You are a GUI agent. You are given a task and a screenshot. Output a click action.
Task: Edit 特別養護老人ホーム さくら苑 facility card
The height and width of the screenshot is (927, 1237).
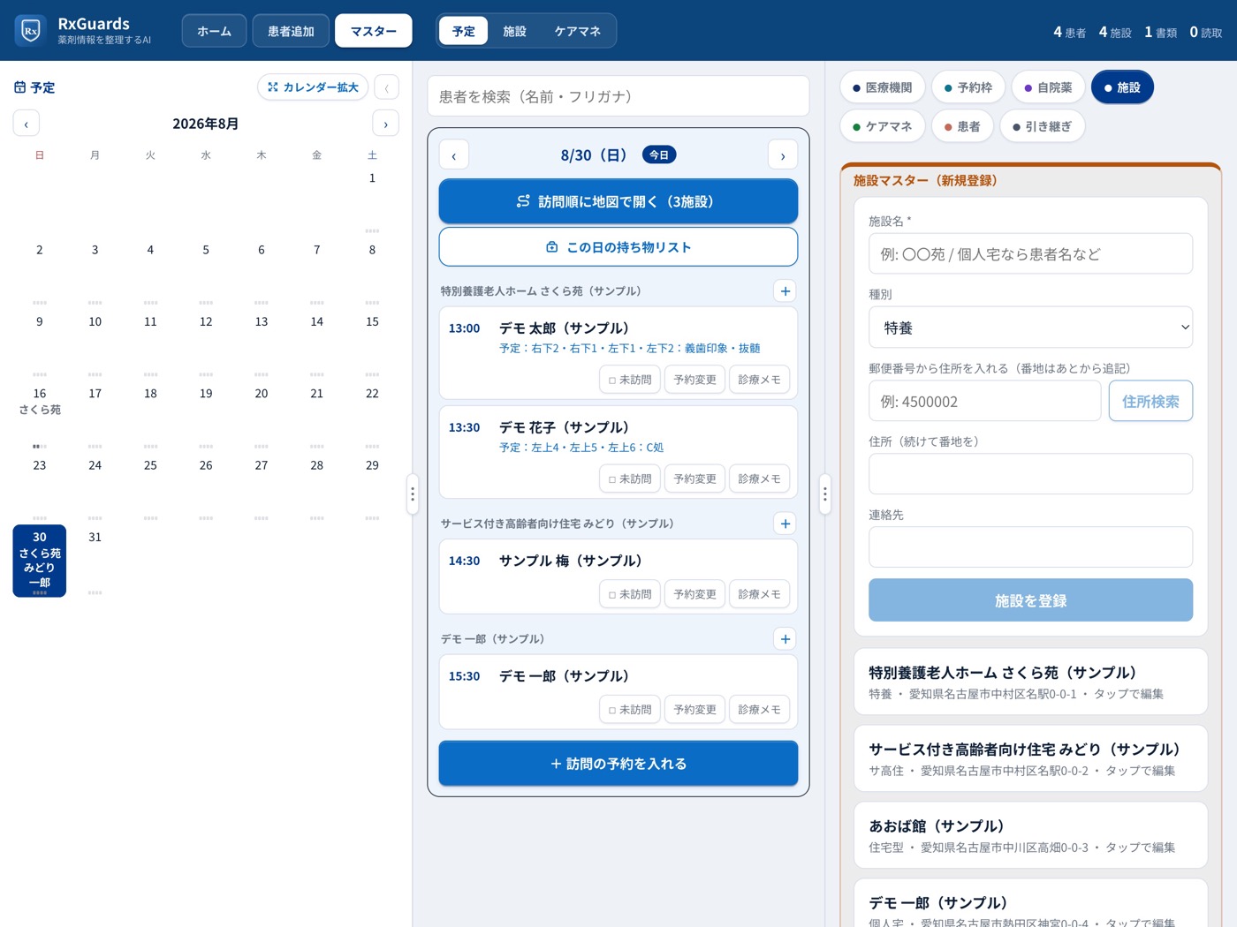pyautogui.click(x=1030, y=682)
